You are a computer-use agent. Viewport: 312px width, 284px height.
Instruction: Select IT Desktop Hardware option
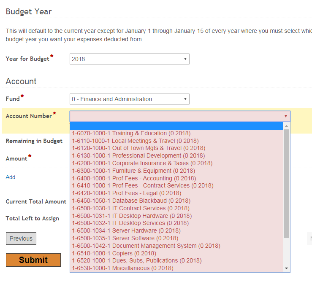pyautogui.click(x=176, y=216)
